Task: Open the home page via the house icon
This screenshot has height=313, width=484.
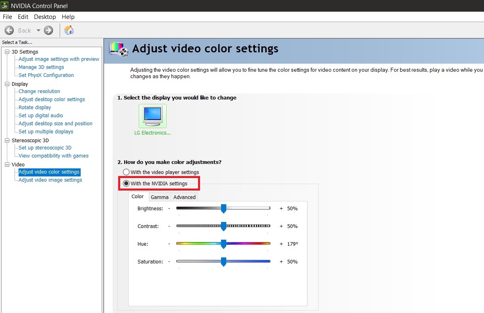Action: (x=69, y=30)
